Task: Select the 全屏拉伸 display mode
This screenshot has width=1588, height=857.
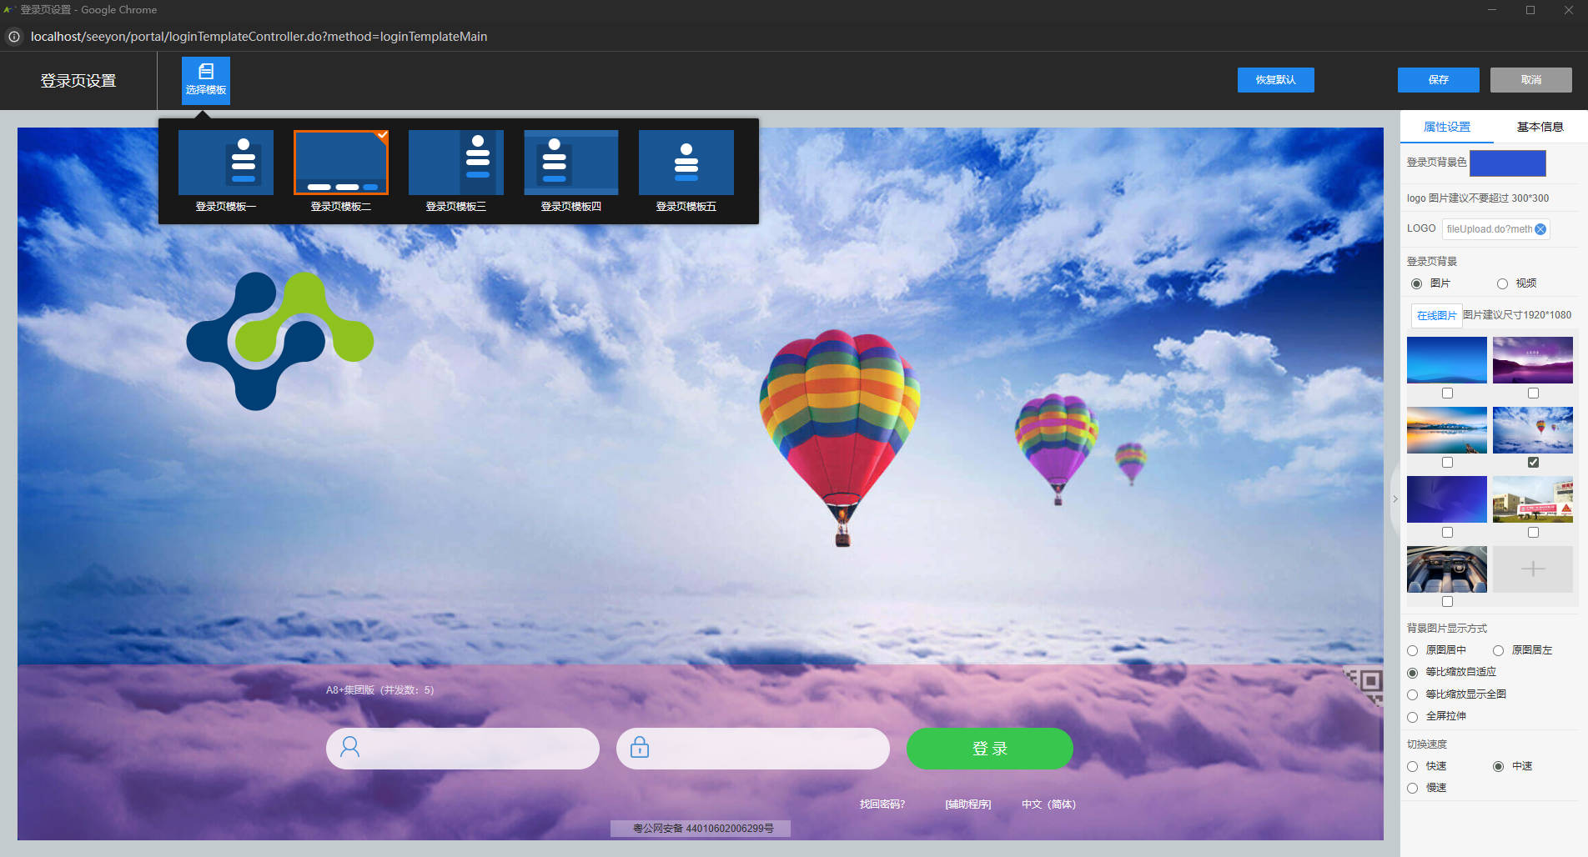Action: [1412, 717]
